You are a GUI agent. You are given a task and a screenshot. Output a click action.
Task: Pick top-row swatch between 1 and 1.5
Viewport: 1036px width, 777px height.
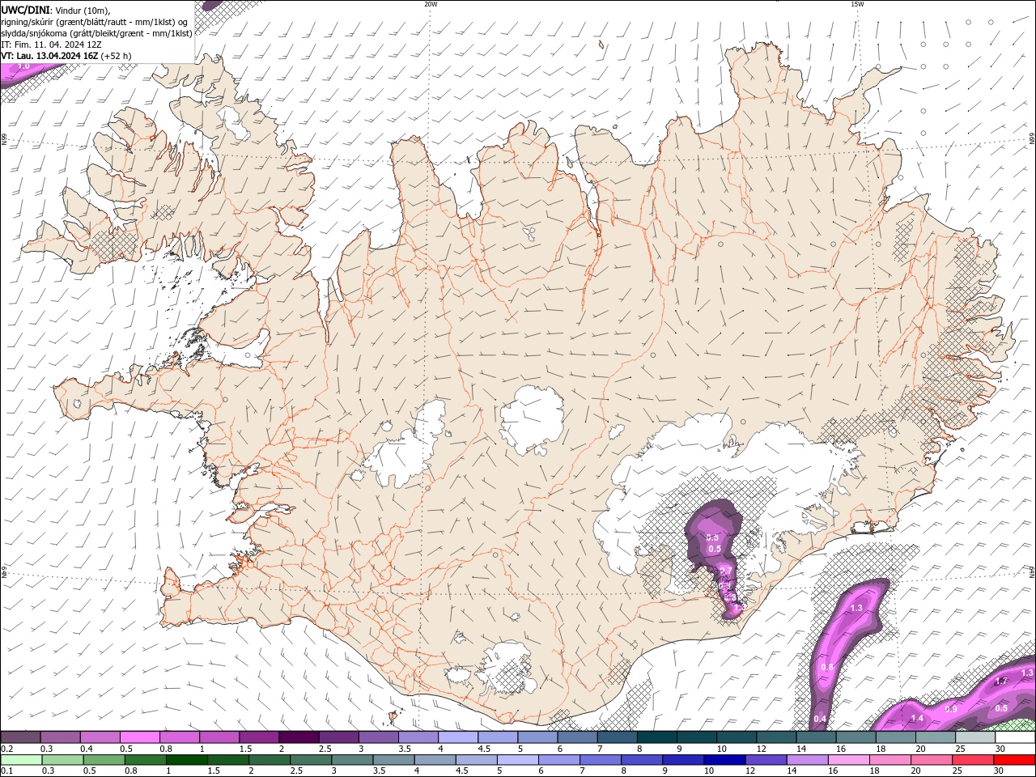click(x=219, y=737)
